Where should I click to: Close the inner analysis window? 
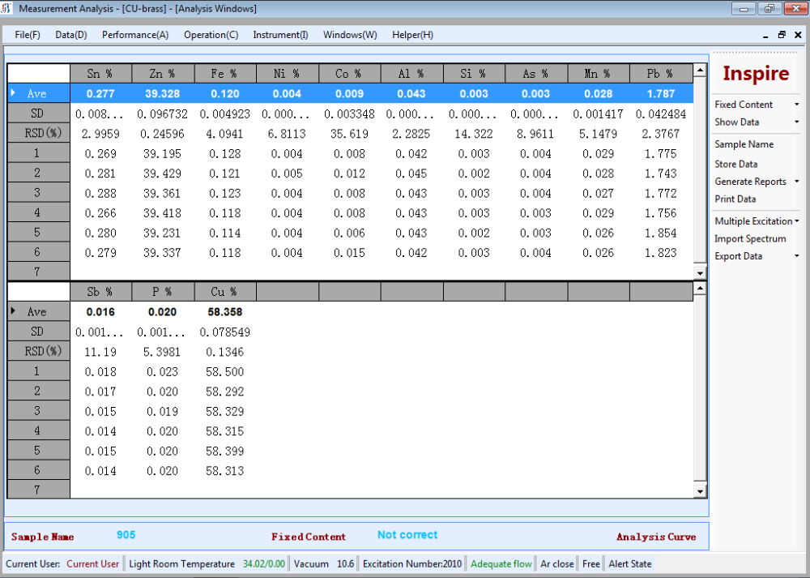point(798,35)
